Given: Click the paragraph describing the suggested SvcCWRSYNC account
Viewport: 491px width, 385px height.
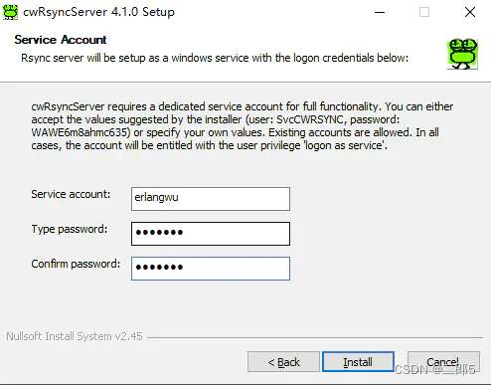Looking at the screenshot, I should point(243,126).
